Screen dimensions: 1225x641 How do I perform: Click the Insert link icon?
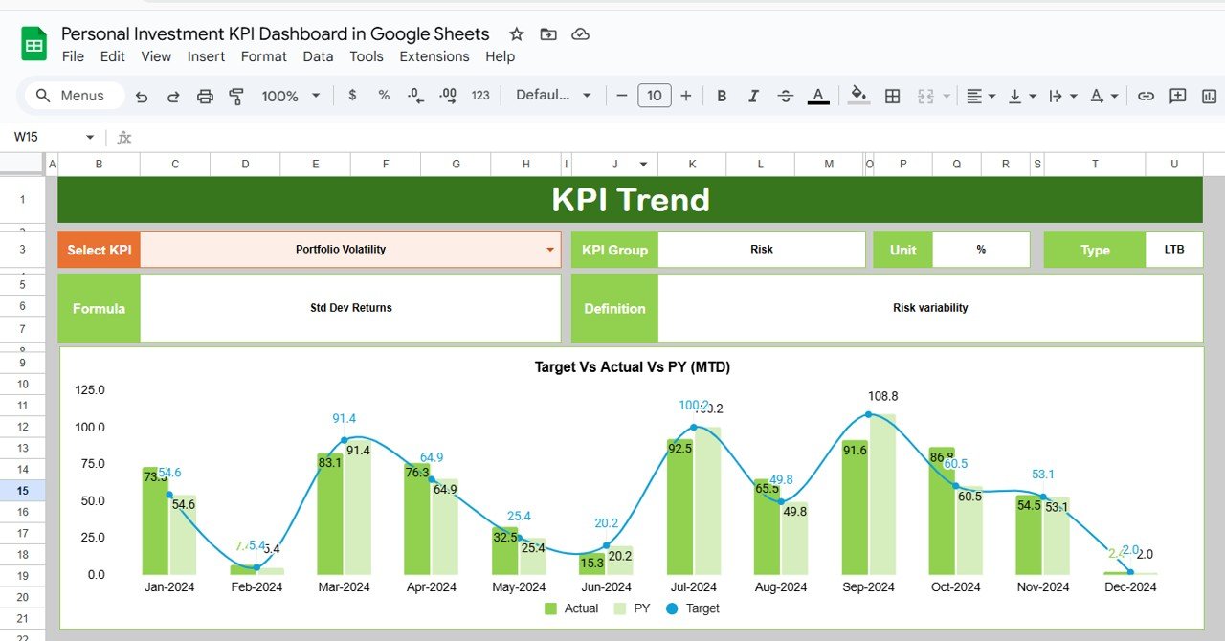pyautogui.click(x=1146, y=96)
